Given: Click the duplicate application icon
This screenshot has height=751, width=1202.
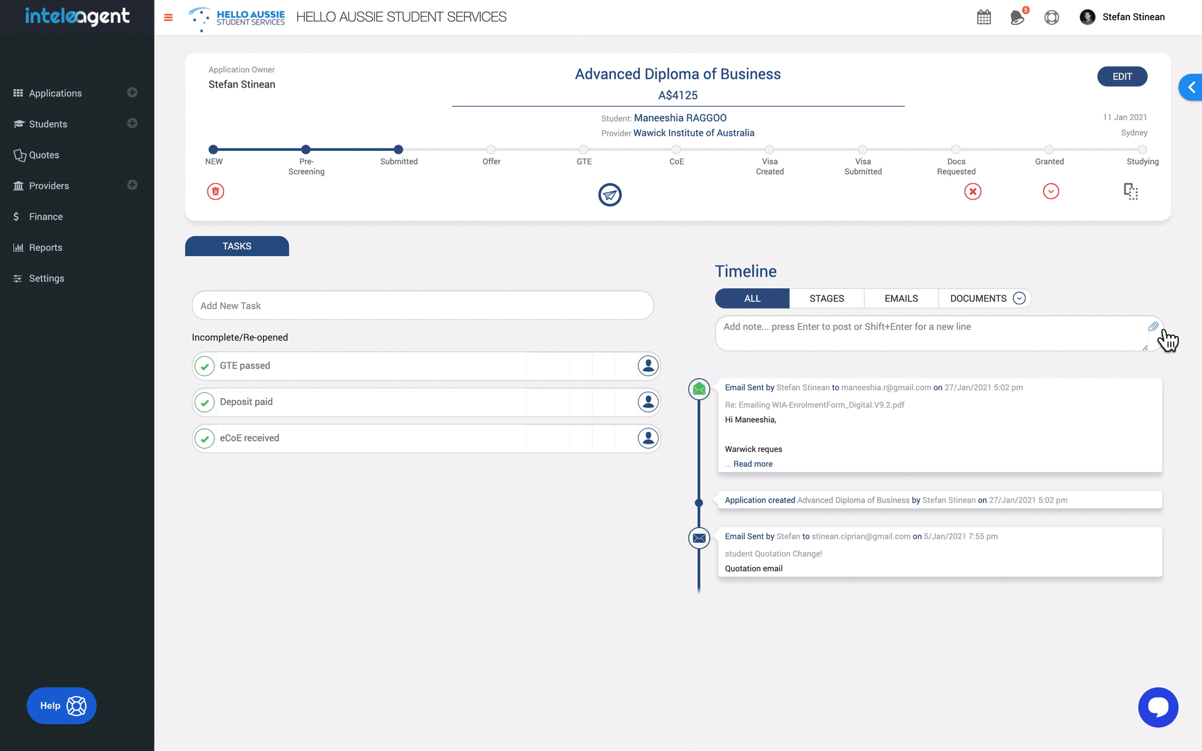Looking at the screenshot, I should (x=1131, y=192).
